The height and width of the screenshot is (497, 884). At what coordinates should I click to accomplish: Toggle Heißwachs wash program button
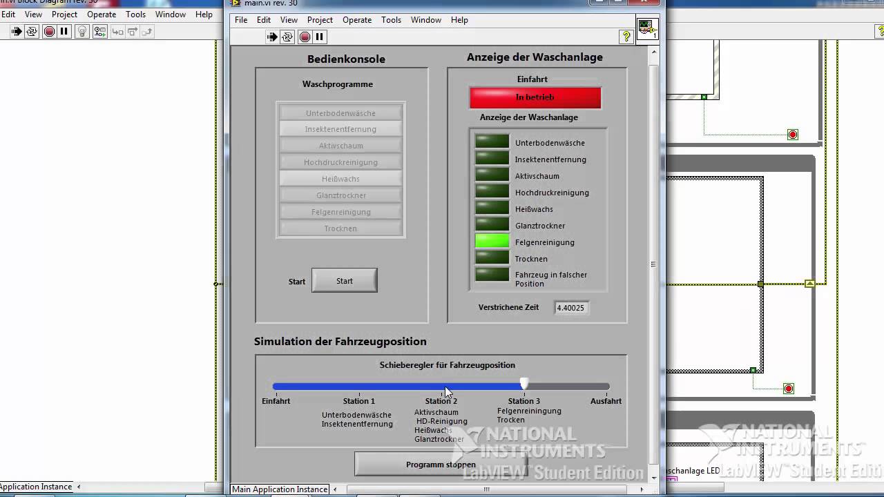tap(340, 179)
